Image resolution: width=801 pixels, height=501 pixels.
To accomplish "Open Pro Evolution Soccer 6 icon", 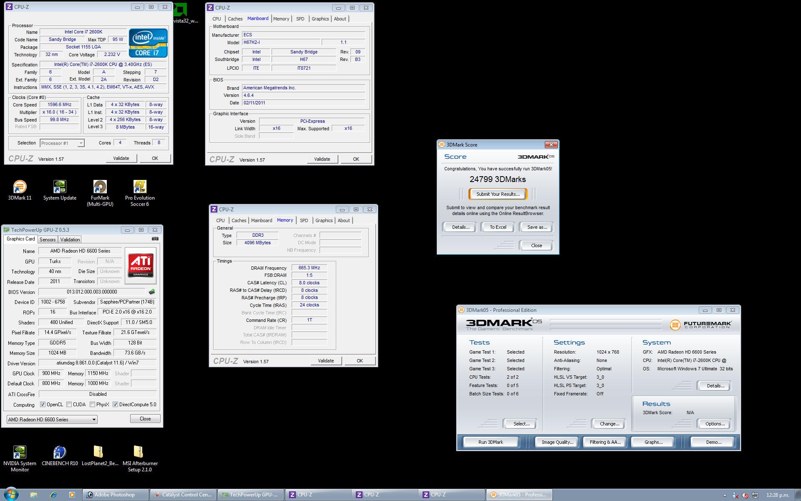I will point(140,193).
